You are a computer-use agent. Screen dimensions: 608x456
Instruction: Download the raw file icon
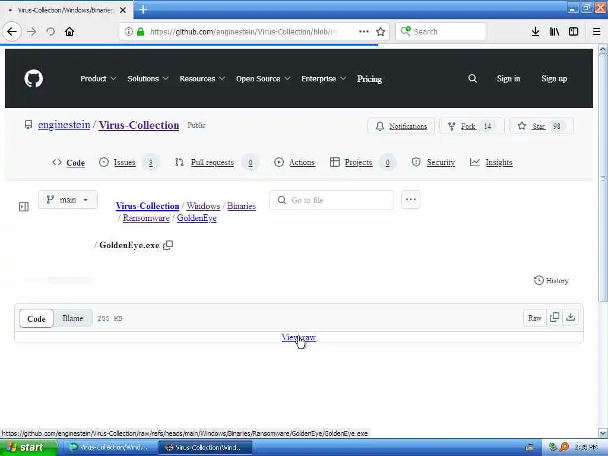(571, 318)
